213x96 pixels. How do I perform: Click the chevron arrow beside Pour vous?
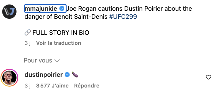(57, 61)
